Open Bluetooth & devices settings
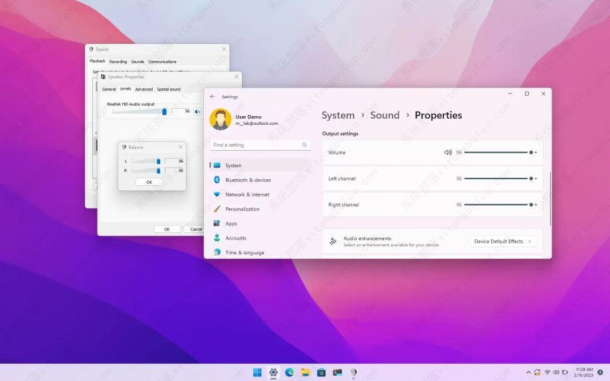Viewport: 610px width, 381px height. tap(248, 180)
